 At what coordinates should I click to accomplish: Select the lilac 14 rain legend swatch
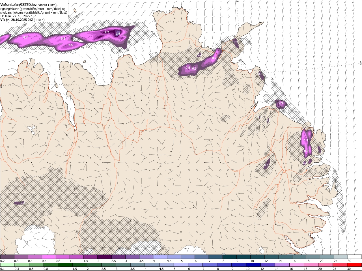tap(282, 265)
